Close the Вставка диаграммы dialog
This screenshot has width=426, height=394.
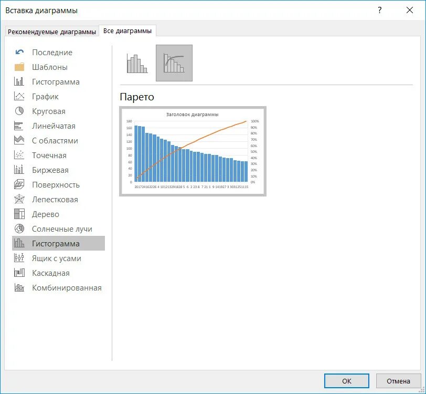pos(409,11)
